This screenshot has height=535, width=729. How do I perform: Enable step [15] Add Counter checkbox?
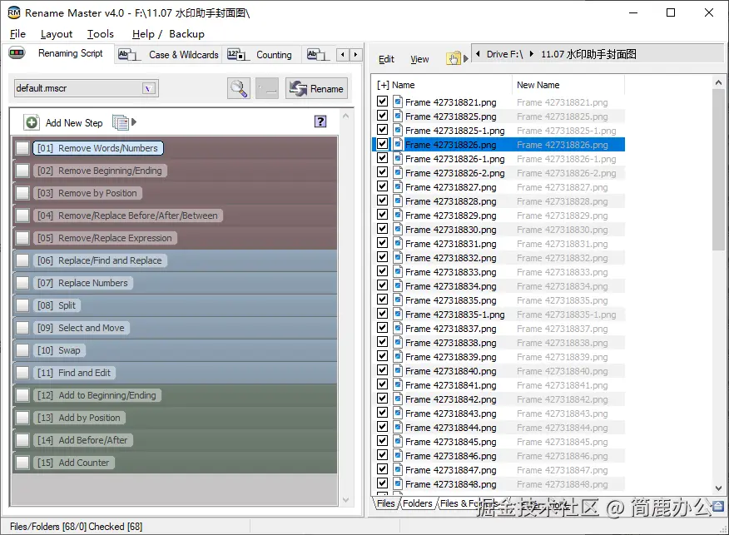coord(22,463)
